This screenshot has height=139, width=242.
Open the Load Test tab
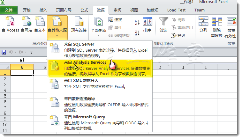pyautogui.click(x=177, y=10)
